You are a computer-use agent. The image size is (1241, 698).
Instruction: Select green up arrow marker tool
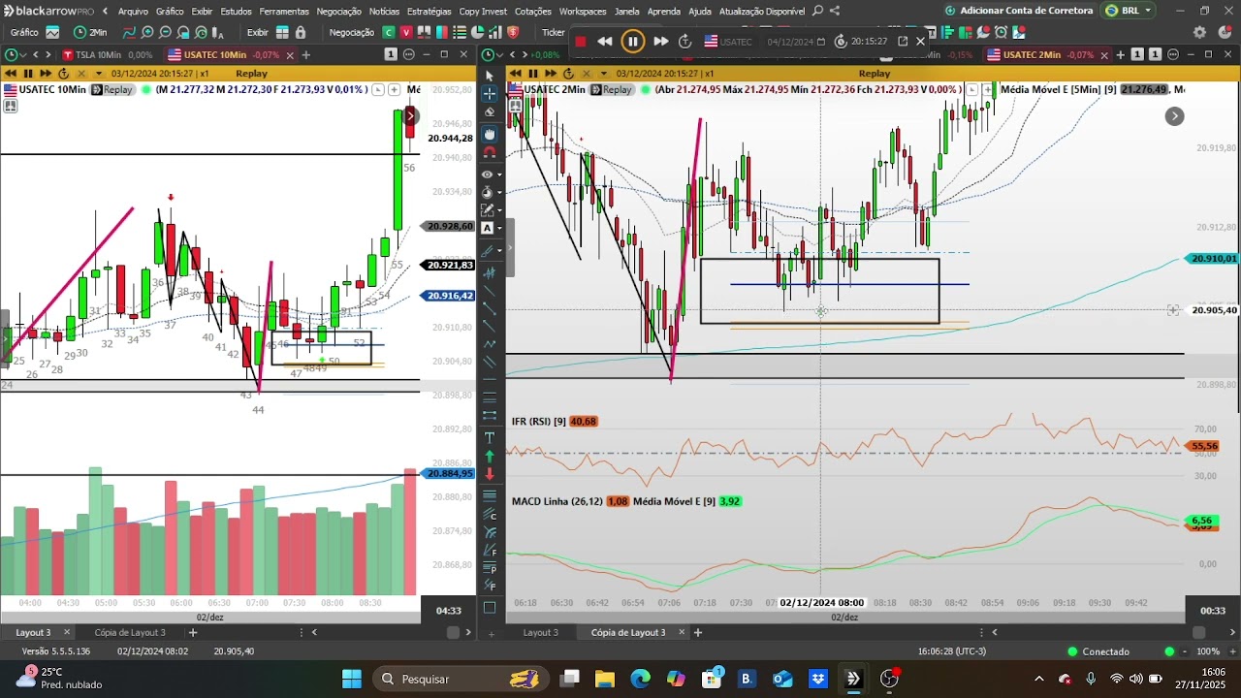[x=489, y=456]
